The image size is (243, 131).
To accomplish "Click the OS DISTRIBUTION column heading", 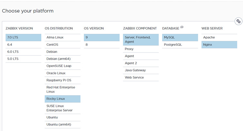I will (59, 28).
